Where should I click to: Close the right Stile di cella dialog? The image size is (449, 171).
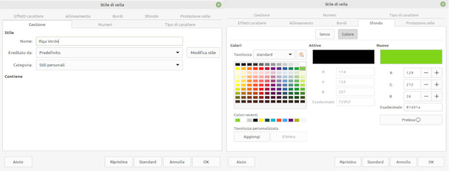point(443,4)
